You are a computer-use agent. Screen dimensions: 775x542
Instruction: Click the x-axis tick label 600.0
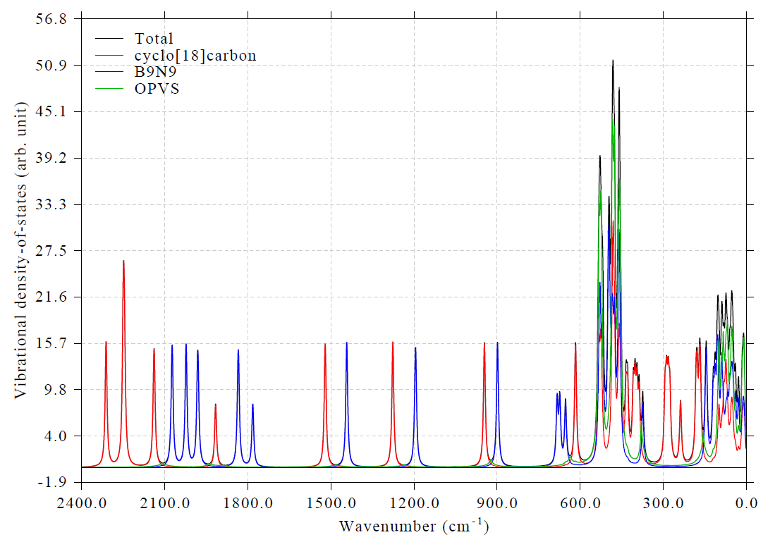coord(580,503)
